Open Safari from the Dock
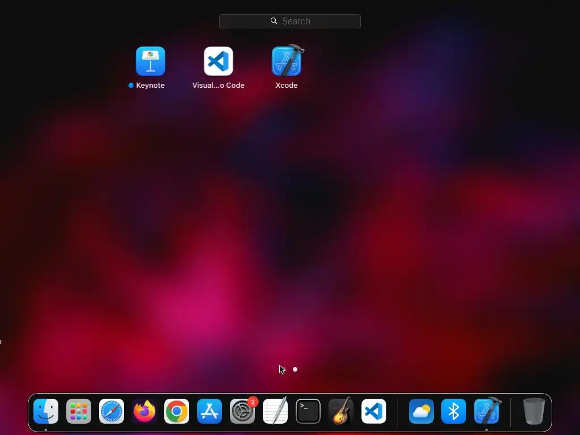580x435 pixels. 112,411
